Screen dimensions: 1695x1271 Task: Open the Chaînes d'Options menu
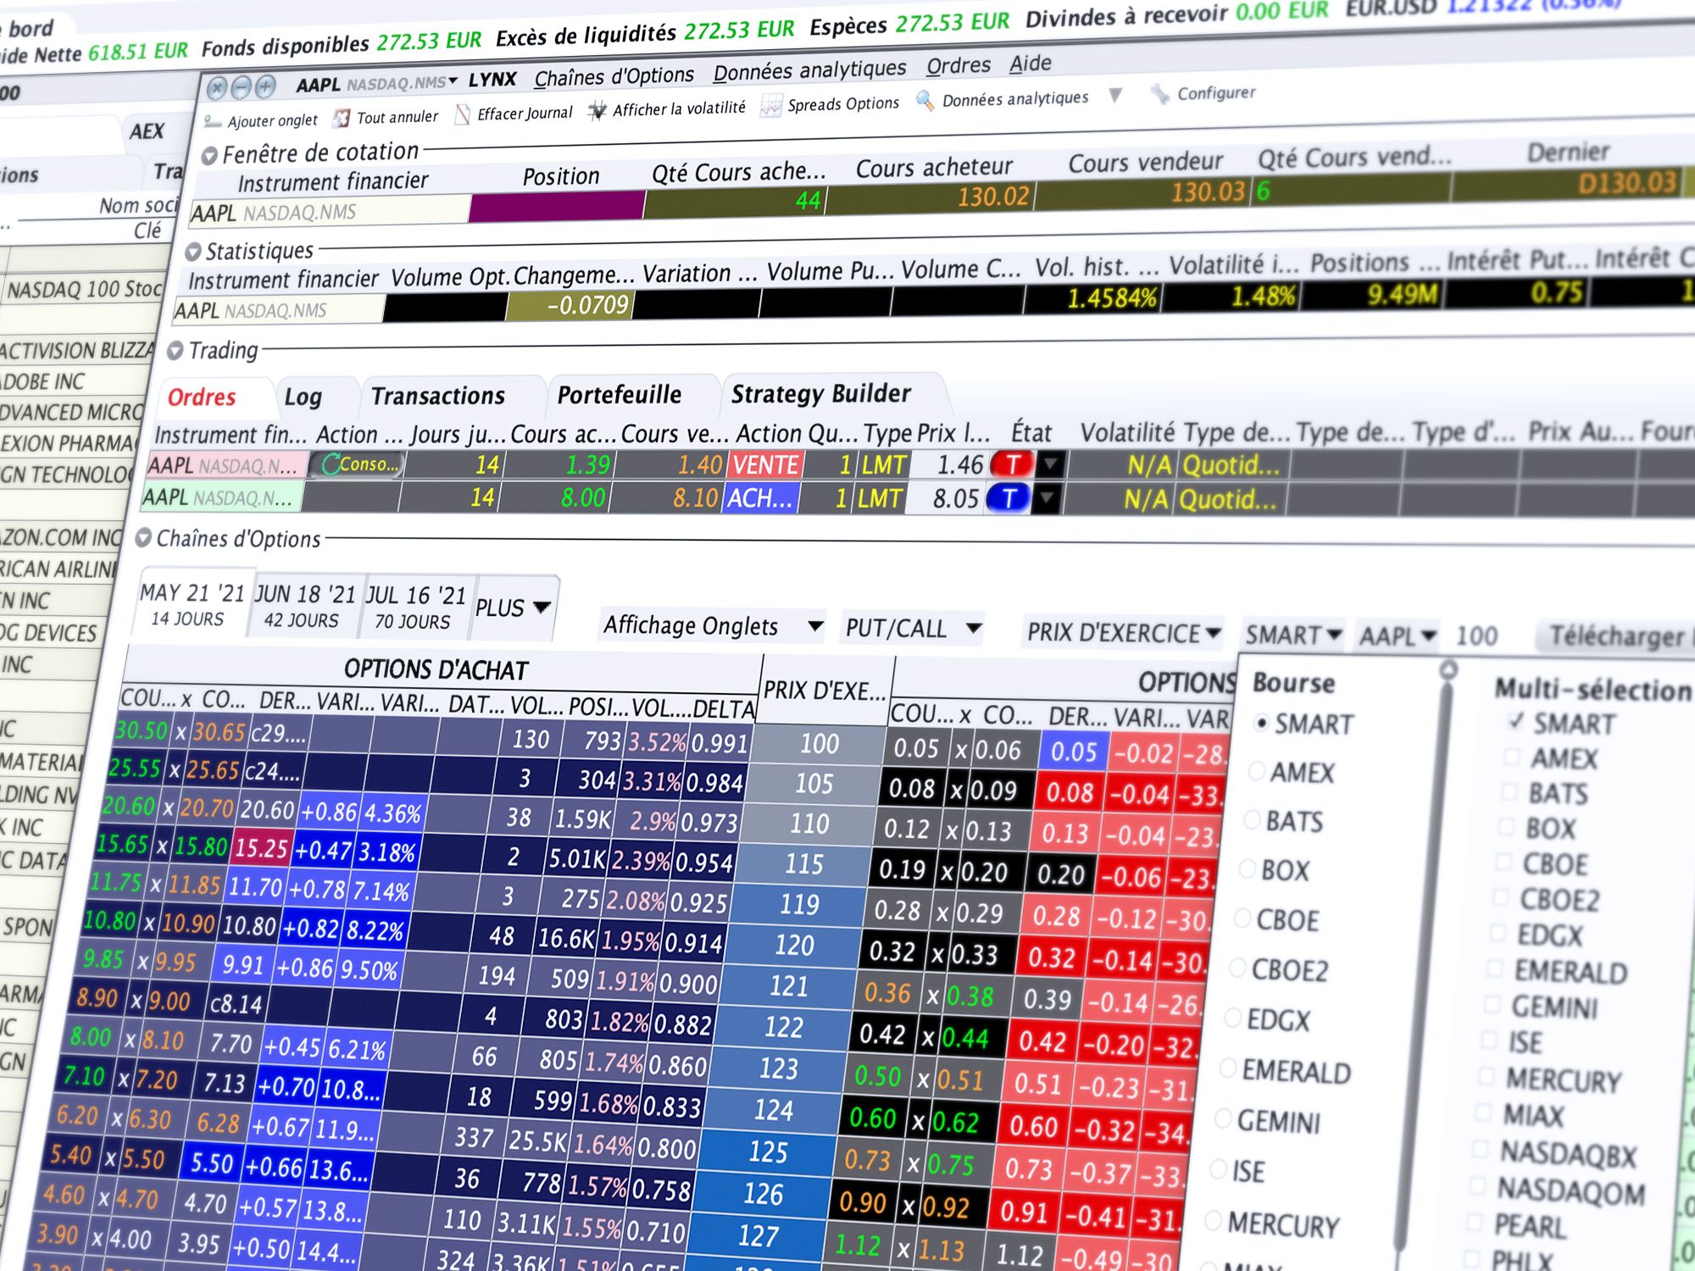pyautogui.click(x=614, y=76)
